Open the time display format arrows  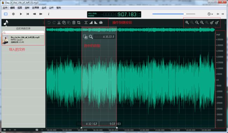[139, 14]
